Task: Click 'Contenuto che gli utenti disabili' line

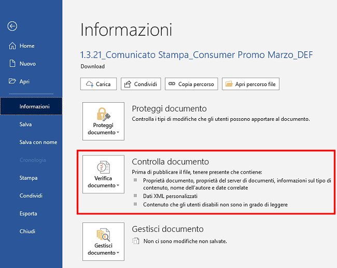Action: tap(215, 205)
